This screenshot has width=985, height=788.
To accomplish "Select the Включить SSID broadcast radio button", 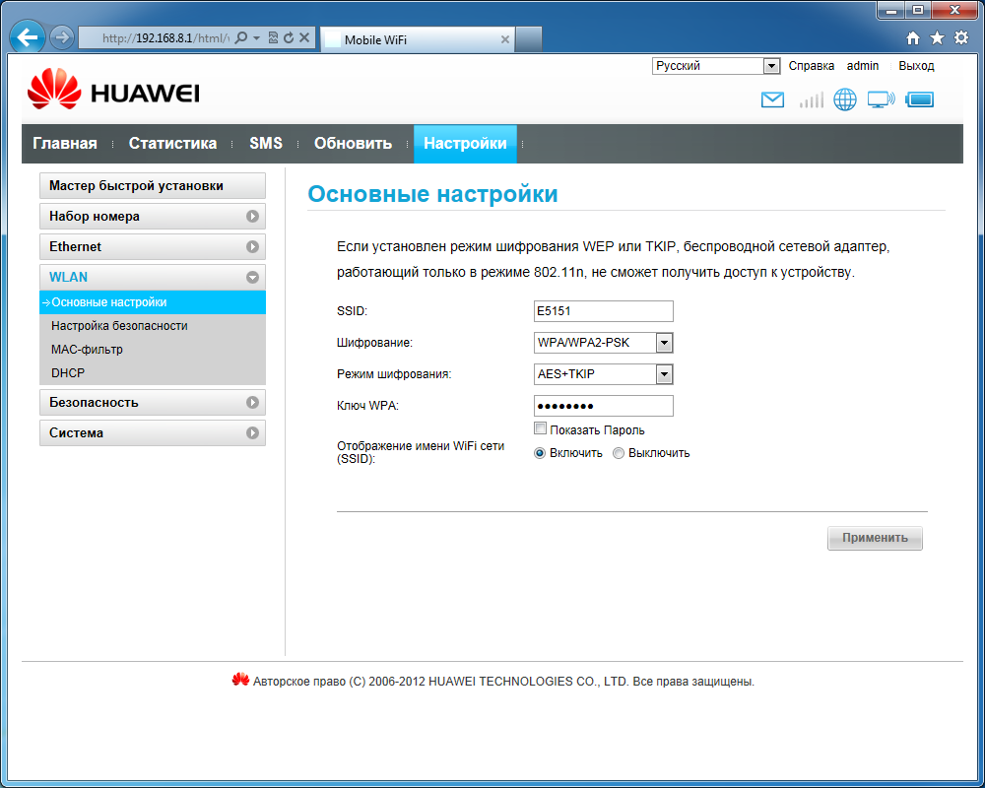I will (540, 453).
